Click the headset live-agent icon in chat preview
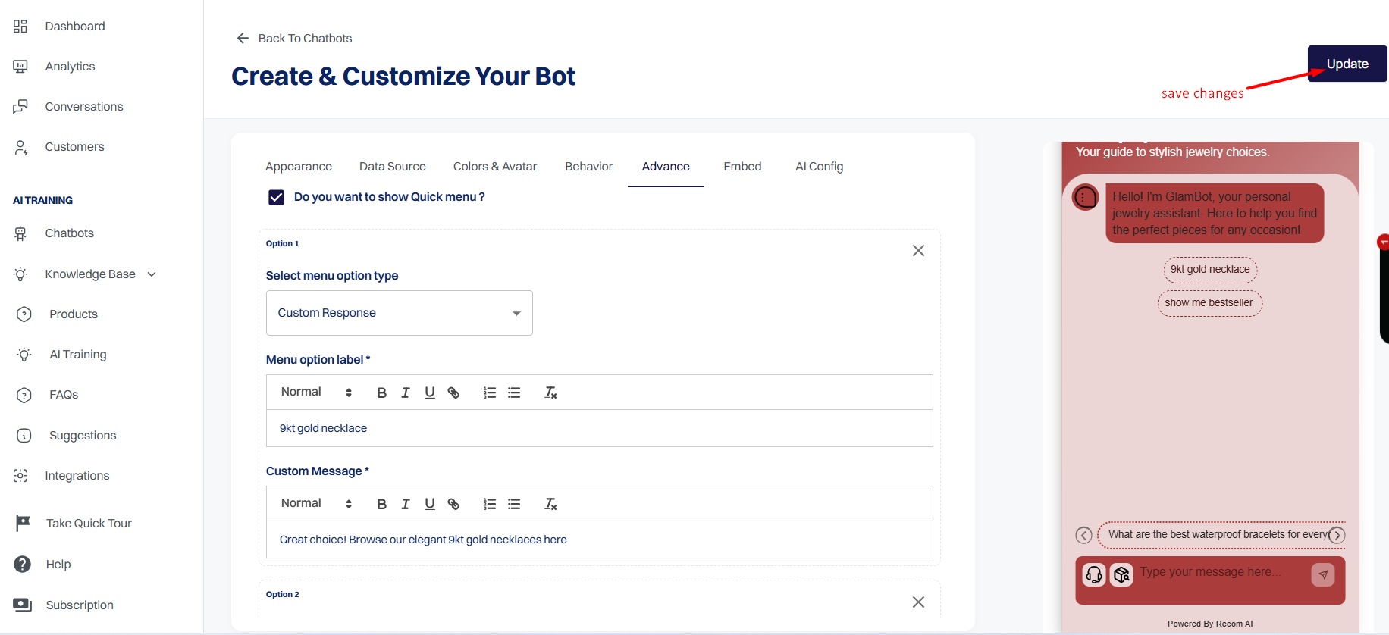This screenshot has height=635, width=1389. click(1094, 575)
